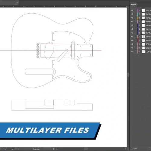
Task: Expand the navy TOP Ne layer
Action: pos(140,25)
